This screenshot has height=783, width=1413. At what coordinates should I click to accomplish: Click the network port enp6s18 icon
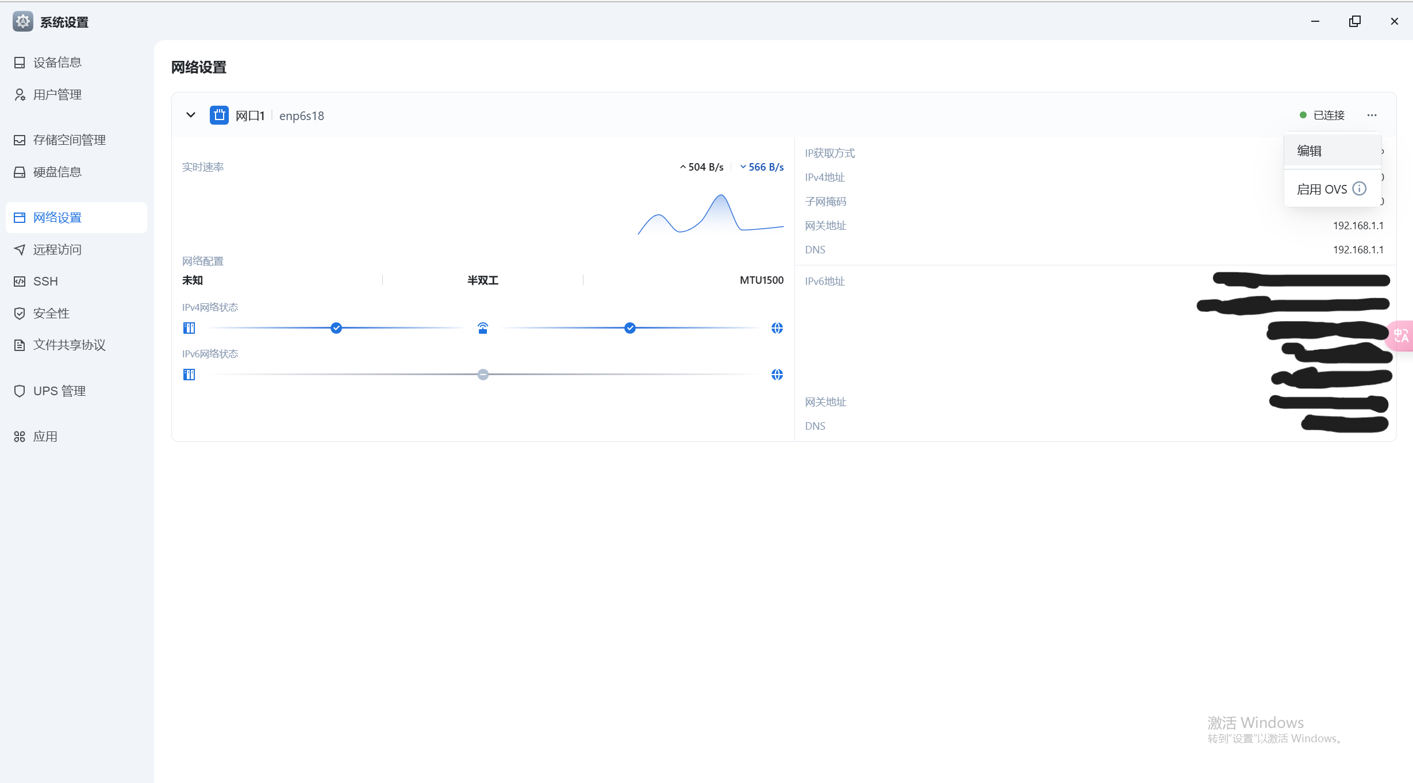[x=219, y=115]
